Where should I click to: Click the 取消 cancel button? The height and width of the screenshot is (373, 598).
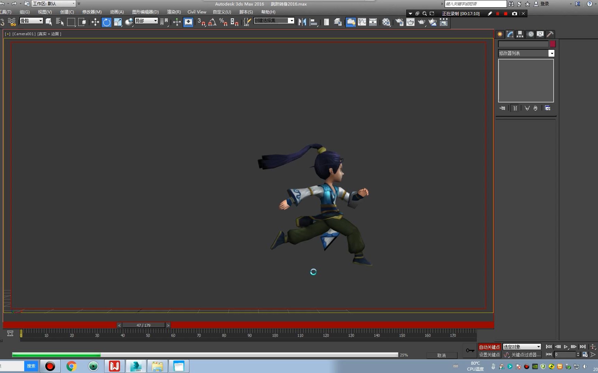(442, 355)
